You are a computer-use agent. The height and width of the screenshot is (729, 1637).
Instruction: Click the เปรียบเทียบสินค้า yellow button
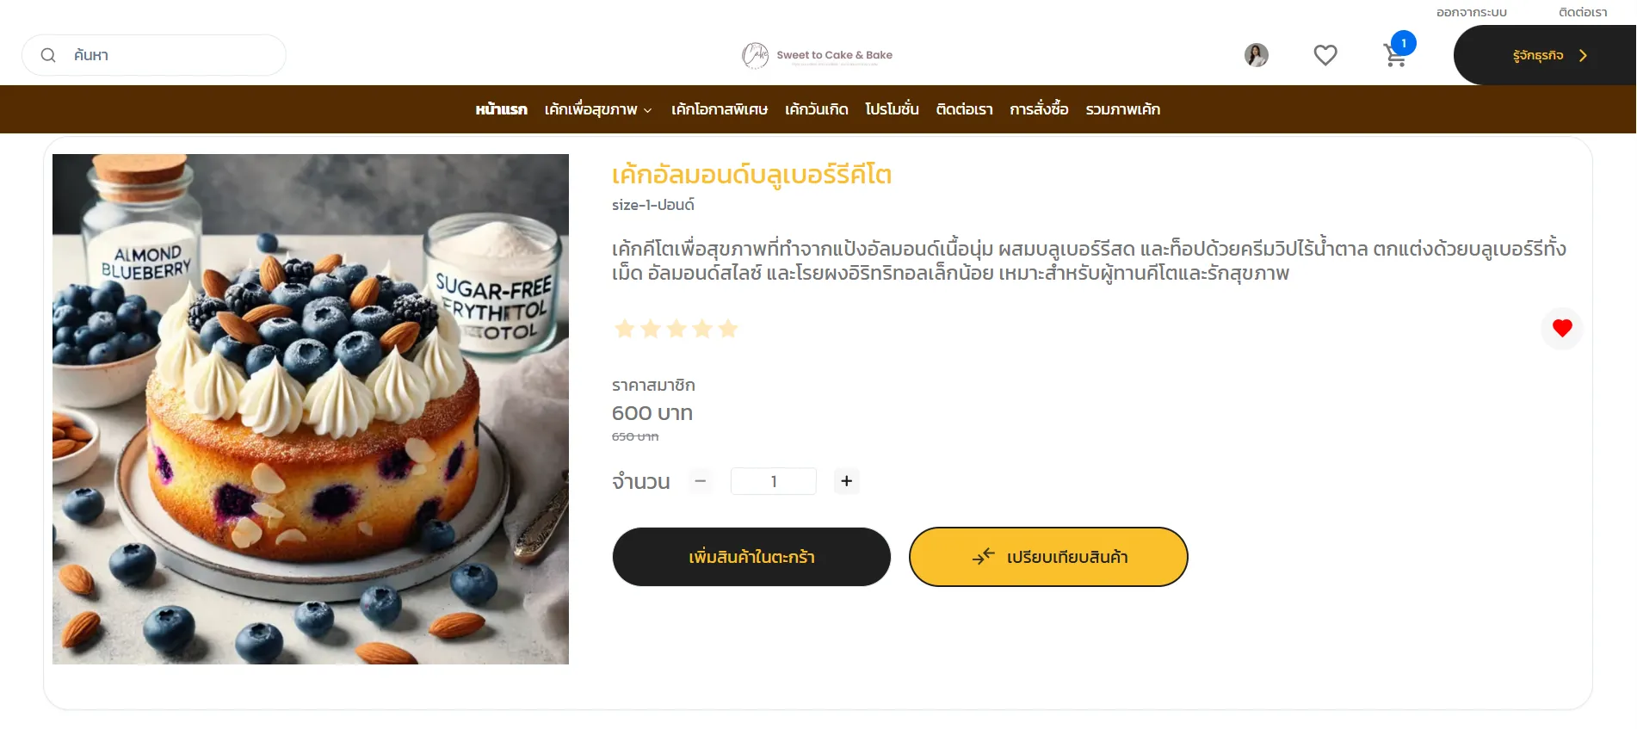1048,557
